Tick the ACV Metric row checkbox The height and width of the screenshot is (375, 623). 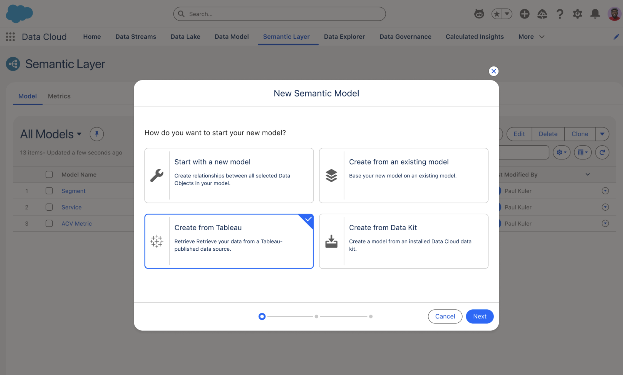49,223
